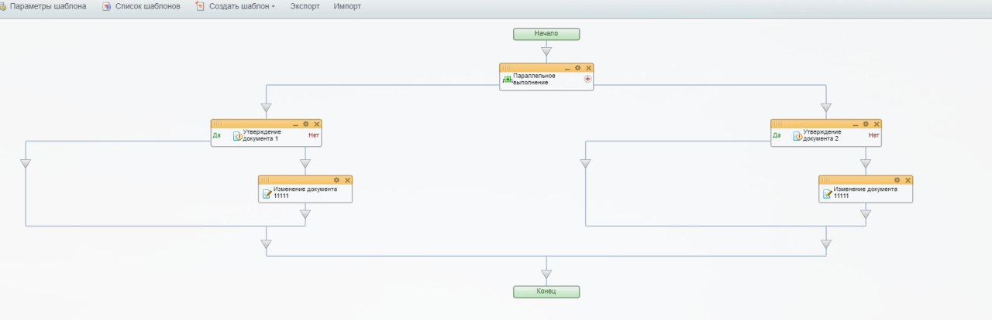The height and width of the screenshot is (320, 992).
Task: Expand the Создать шаблон dropdown arrow
Action: click(274, 7)
